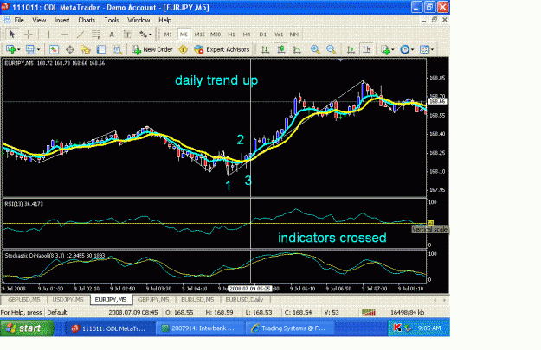Open the profiles dropdown
This screenshot has width=541, height=350.
33,49
